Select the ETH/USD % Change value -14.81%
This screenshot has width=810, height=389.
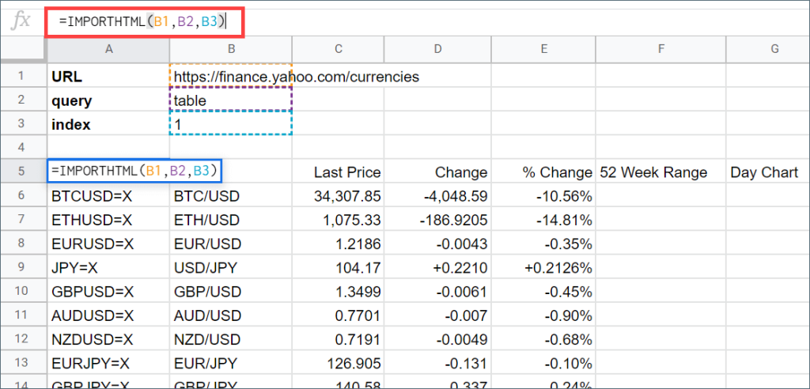point(544,221)
